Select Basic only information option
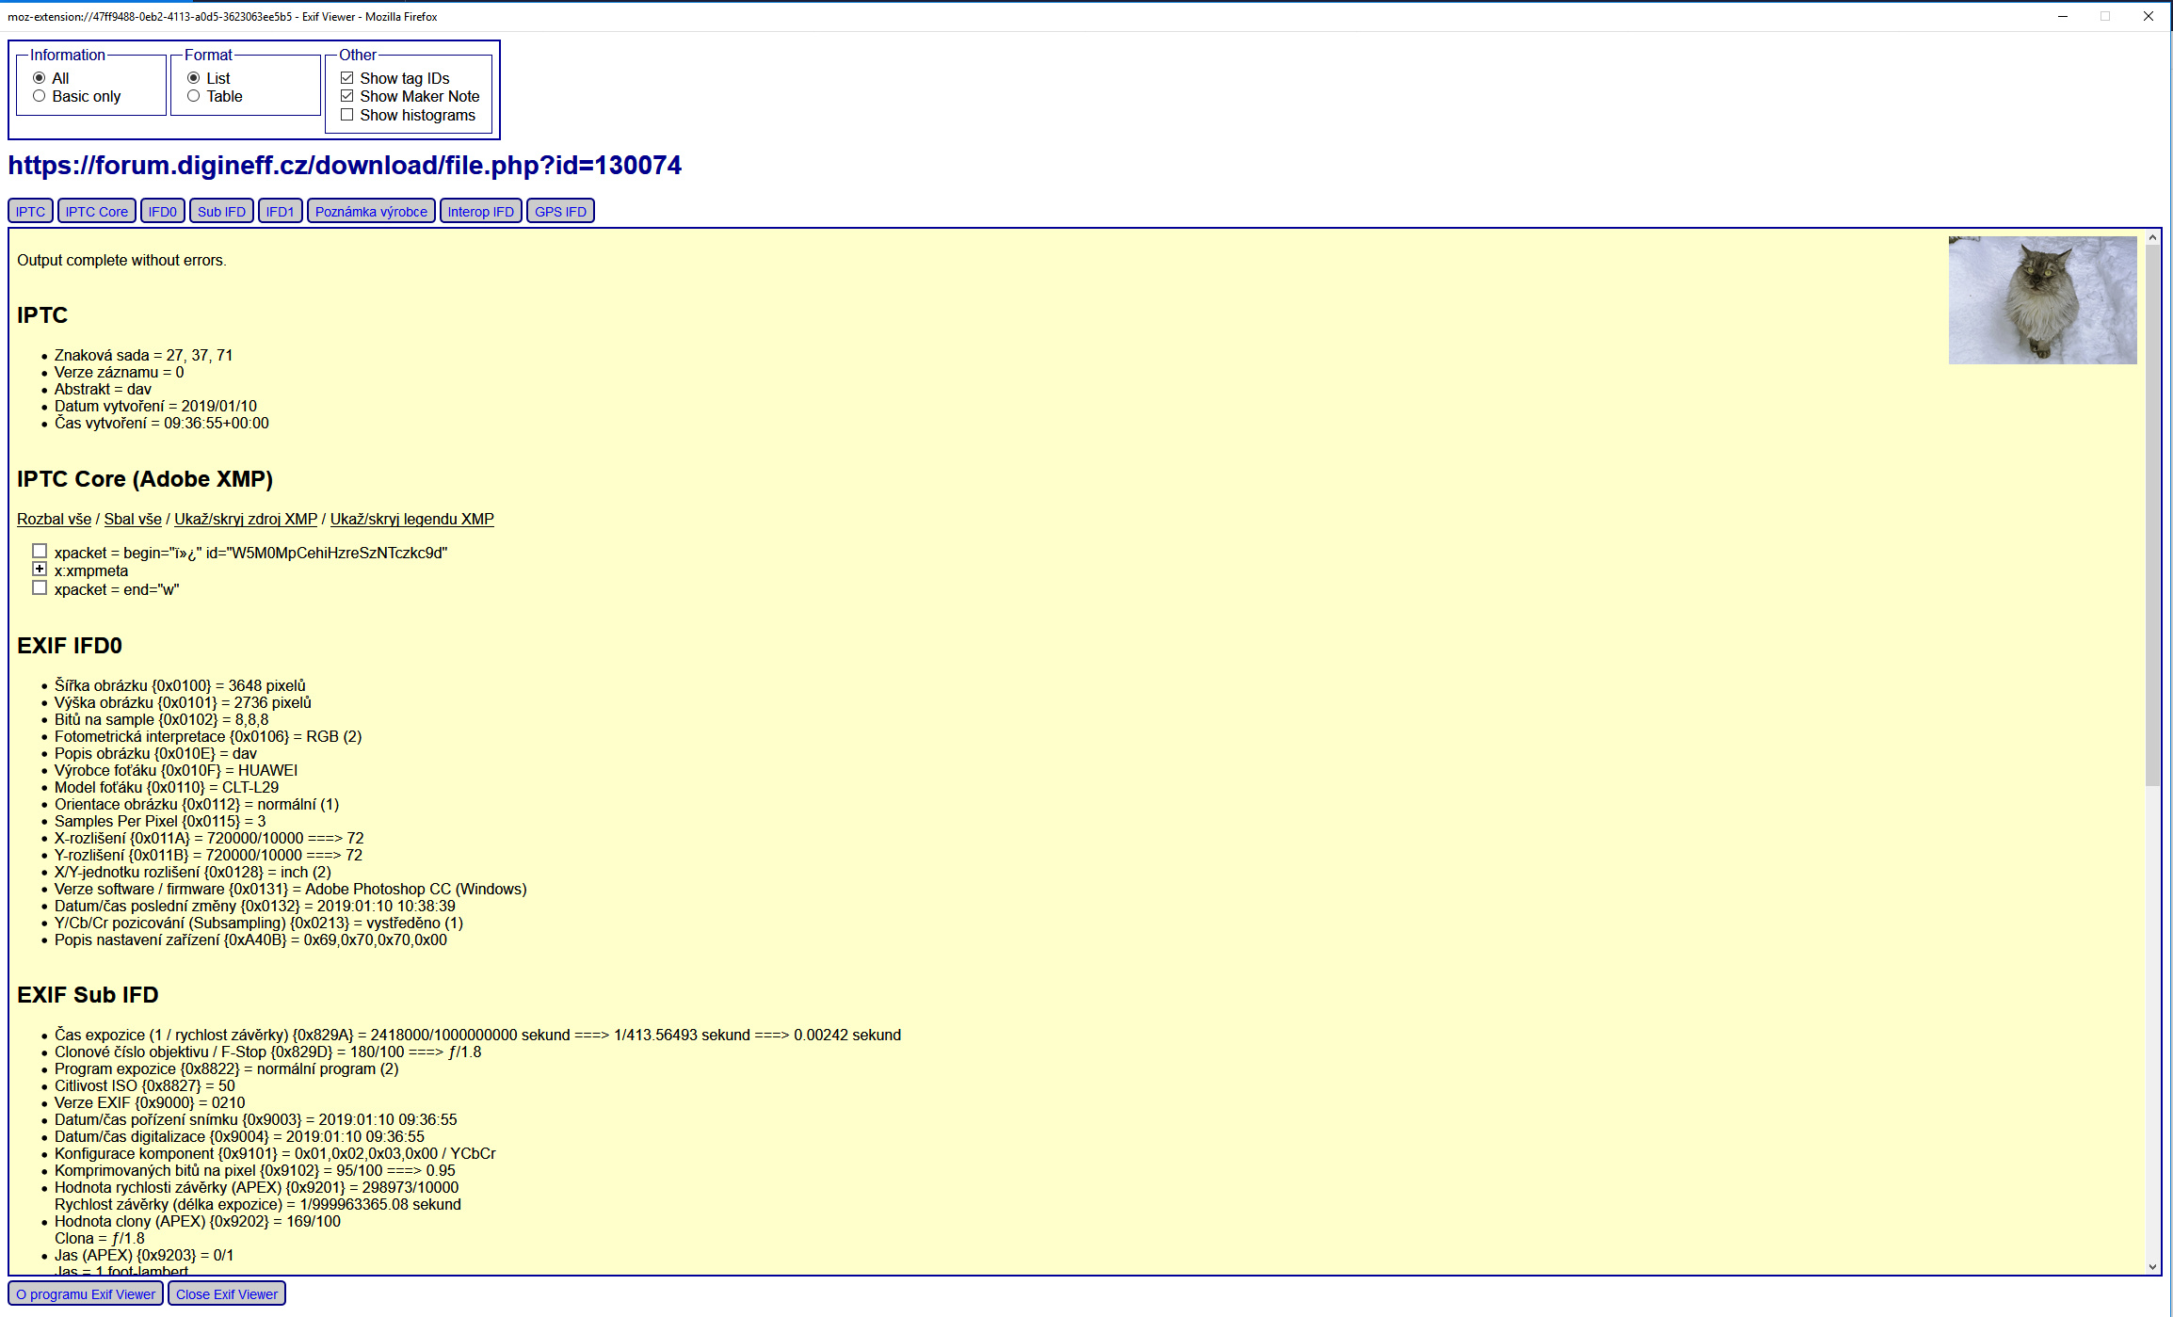This screenshot has height=1317, width=2173. point(40,96)
